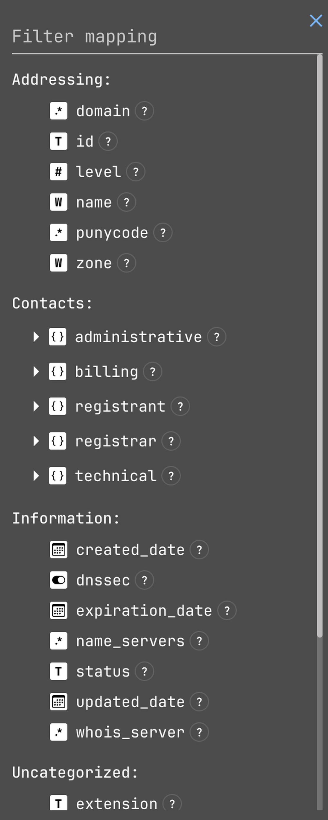Select the name_servers field

coord(130,641)
